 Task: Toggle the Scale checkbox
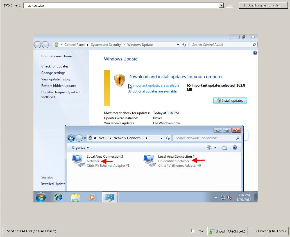tap(193, 231)
